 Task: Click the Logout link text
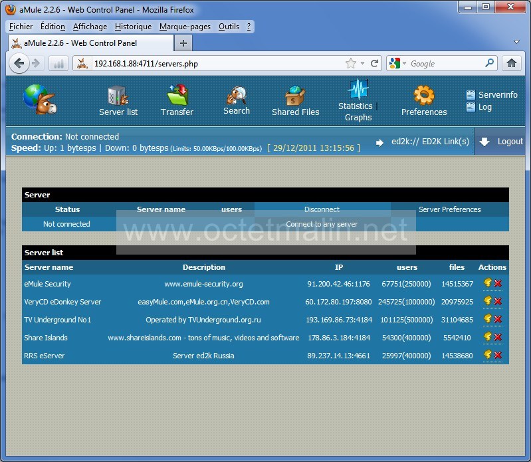(x=510, y=141)
